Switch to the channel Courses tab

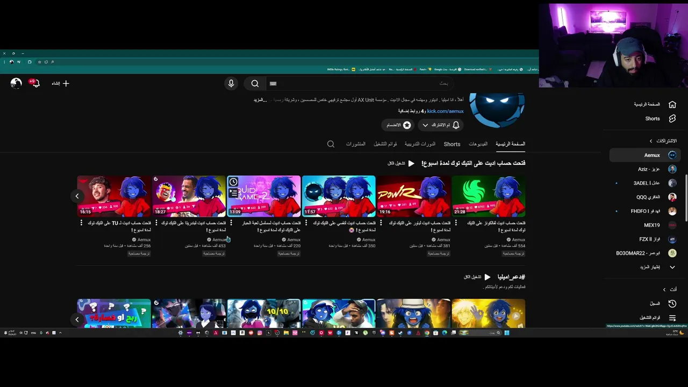pos(420,144)
